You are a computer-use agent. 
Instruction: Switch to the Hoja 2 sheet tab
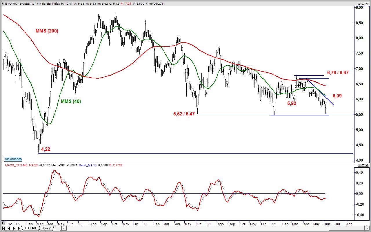click(46, 228)
